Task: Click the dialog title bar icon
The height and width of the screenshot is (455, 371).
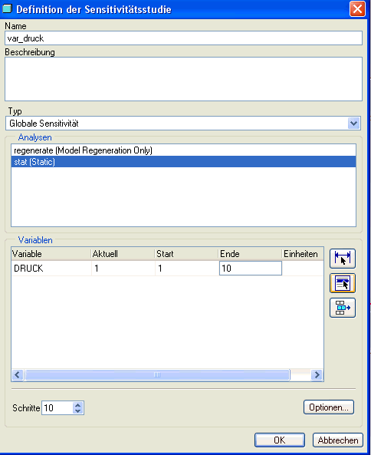Action: (7, 8)
